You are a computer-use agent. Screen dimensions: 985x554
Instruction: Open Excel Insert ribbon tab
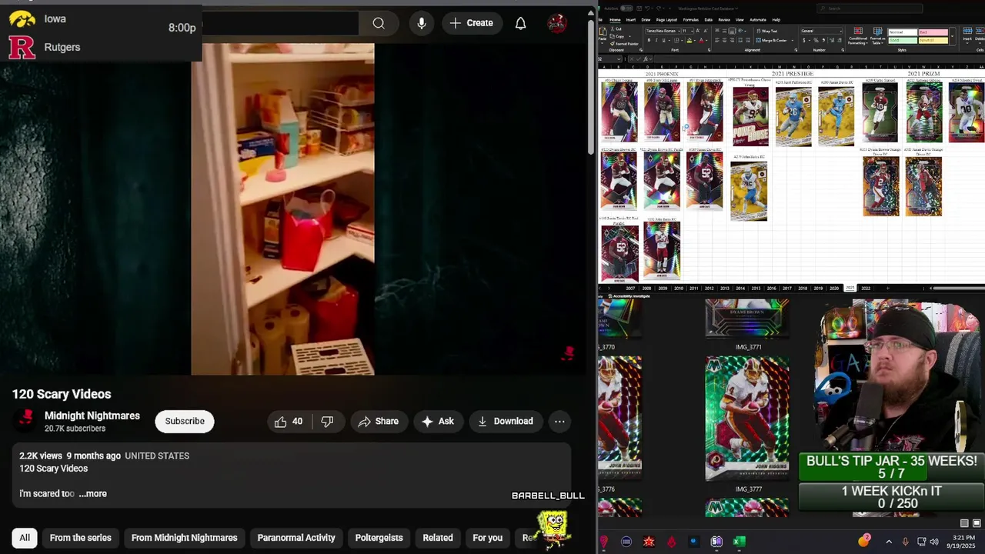tap(630, 20)
